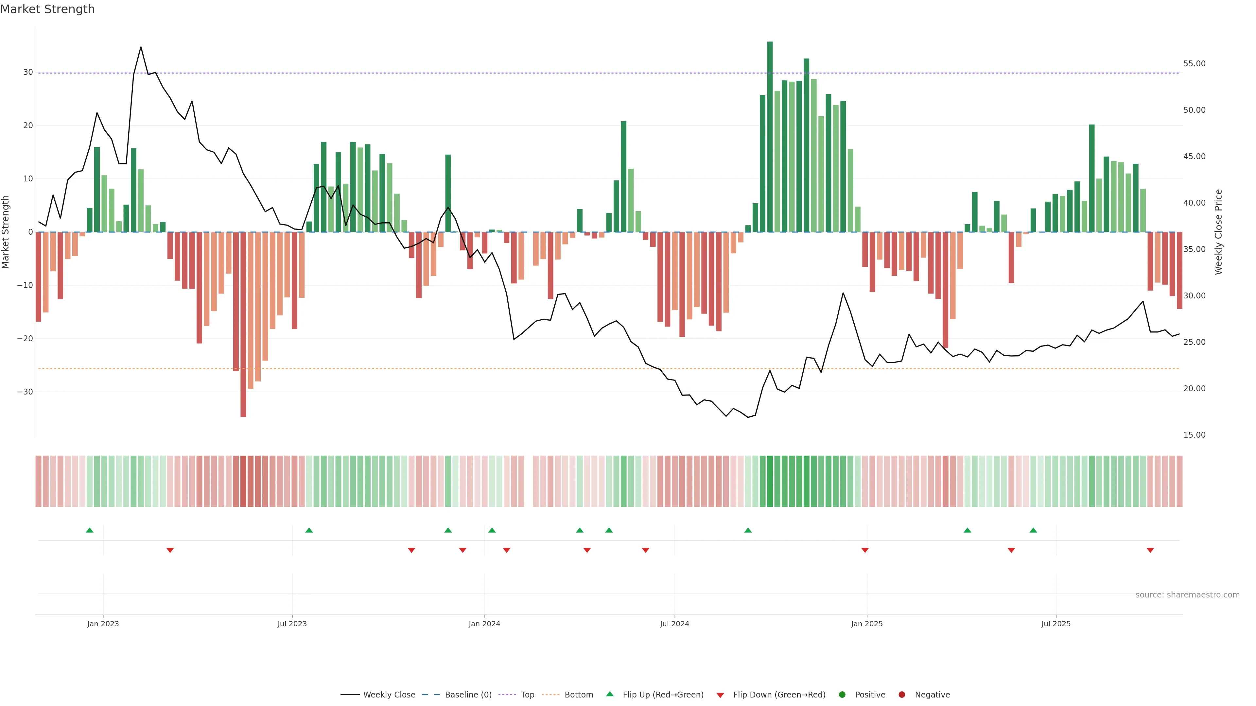Image resolution: width=1256 pixels, height=706 pixels.
Task: Click the latest red flip-down triangle marker
Action: [x=1150, y=550]
